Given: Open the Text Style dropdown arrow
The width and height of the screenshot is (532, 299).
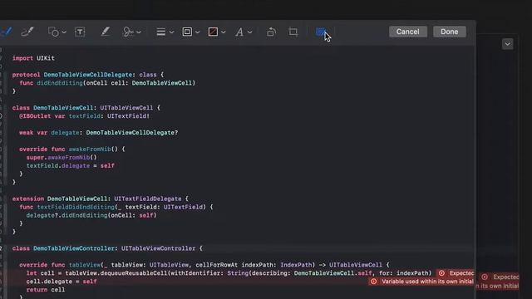Looking at the screenshot, I should (x=250, y=32).
